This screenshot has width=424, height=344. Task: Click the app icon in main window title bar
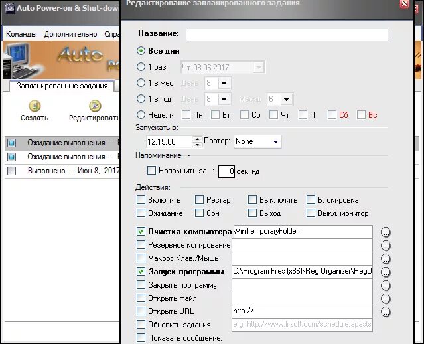(x=10, y=8)
